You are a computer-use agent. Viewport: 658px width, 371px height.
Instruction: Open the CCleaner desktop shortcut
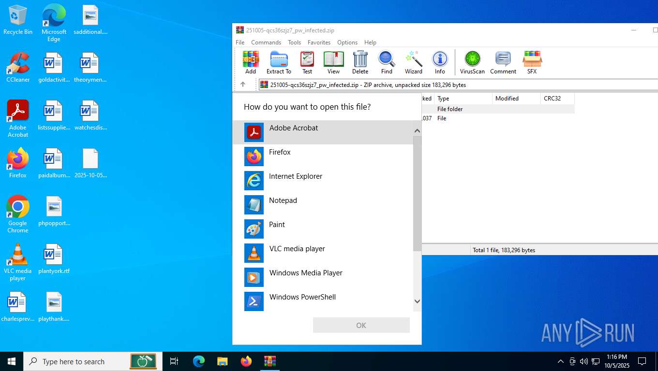pyautogui.click(x=18, y=68)
